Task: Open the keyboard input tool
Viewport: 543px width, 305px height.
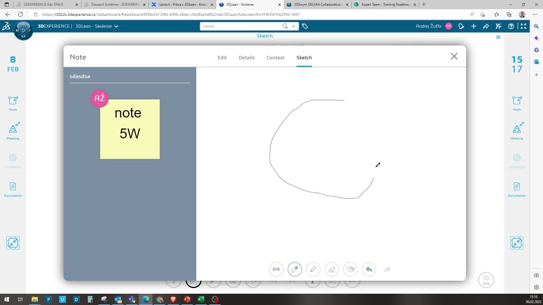Action: click(276, 269)
